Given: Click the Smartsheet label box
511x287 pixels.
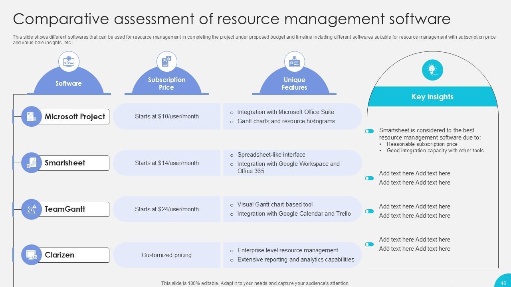Looking at the screenshot, I should pyautogui.click(x=75, y=163).
